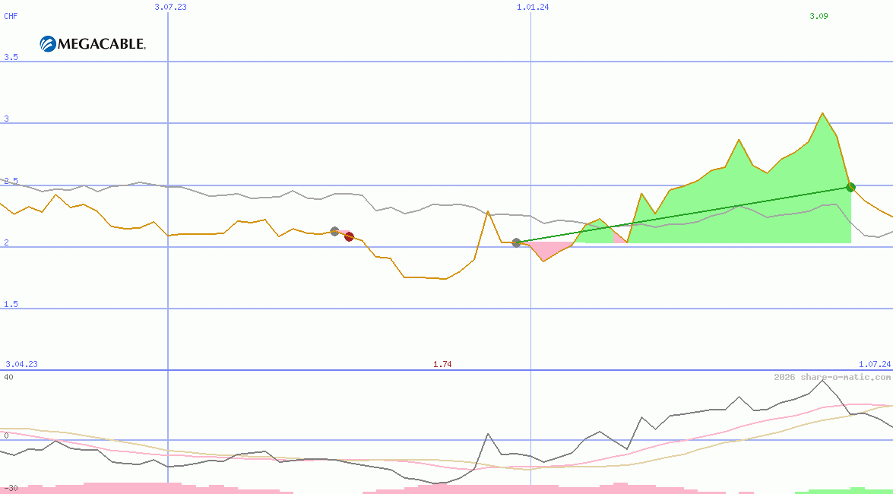Click the gray buy marker near date 1.01.24

click(516, 243)
